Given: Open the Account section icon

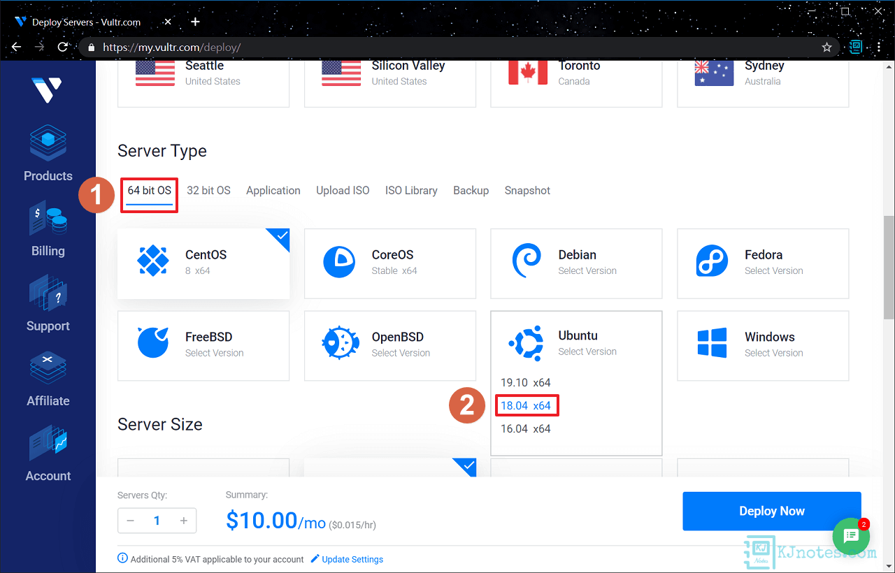Looking at the screenshot, I should pos(48,443).
